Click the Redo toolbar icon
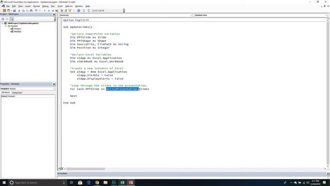Image resolution: width=330 pixels, height=186 pixels. pyautogui.click(x=40, y=10)
